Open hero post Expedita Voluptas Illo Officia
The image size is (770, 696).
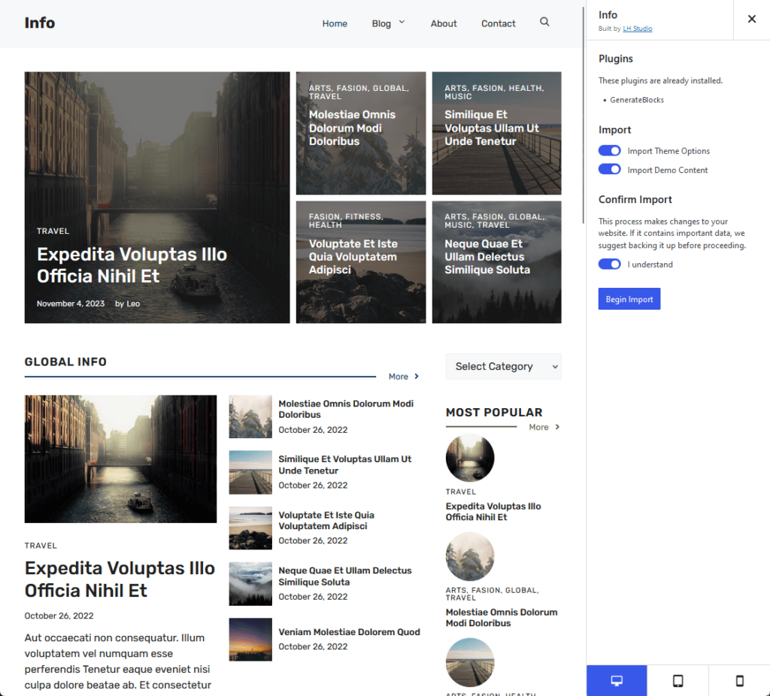coord(132,265)
